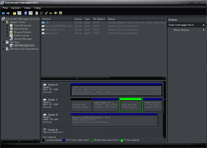Select Disk Management in the tree

24,45
